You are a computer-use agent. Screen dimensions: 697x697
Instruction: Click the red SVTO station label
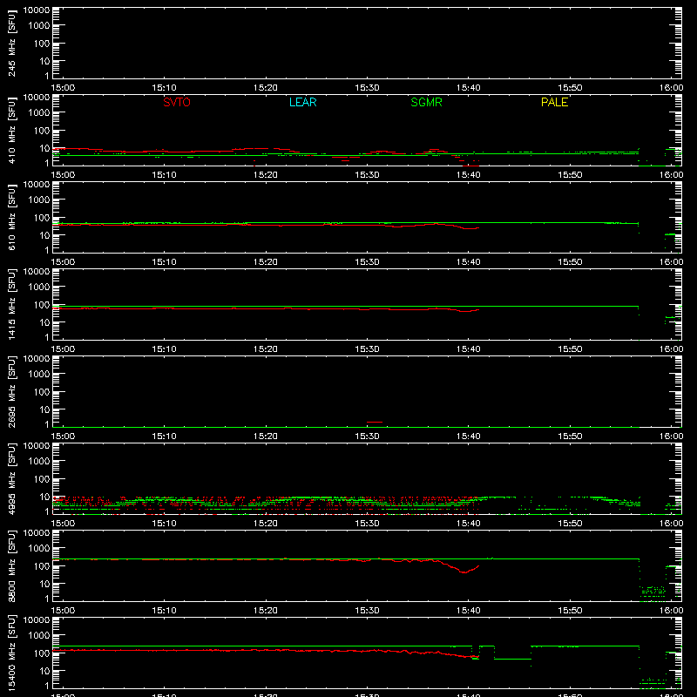177,102
